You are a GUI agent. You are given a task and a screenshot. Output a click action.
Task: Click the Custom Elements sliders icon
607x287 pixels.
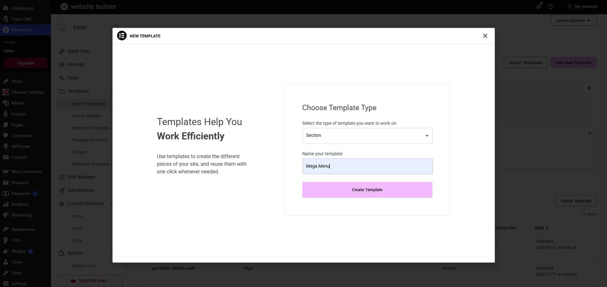[x=62, y=204]
